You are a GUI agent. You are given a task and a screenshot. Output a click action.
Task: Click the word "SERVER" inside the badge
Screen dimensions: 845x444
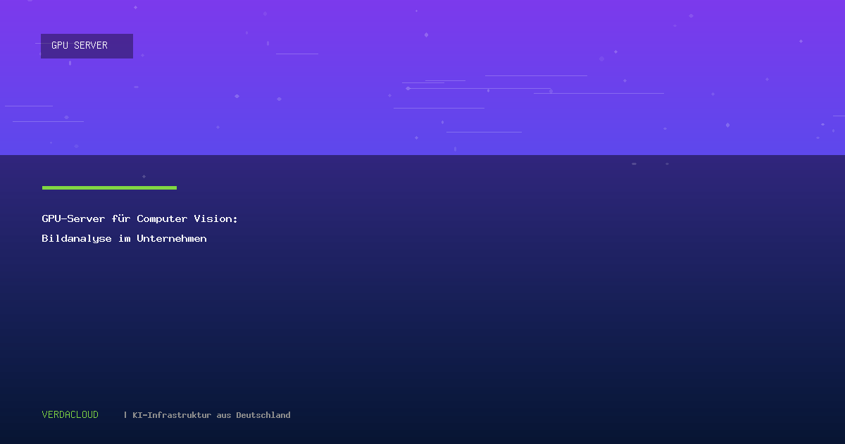click(91, 46)
